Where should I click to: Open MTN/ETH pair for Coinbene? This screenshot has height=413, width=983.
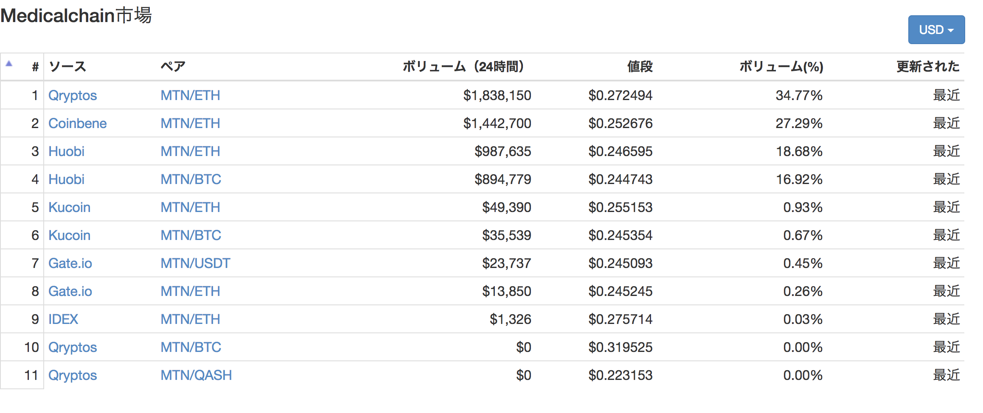(191, 123)
